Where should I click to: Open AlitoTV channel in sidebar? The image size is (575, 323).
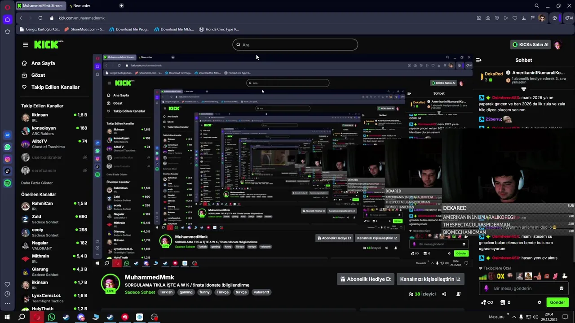pyautogui.click(x=54, y=144)
